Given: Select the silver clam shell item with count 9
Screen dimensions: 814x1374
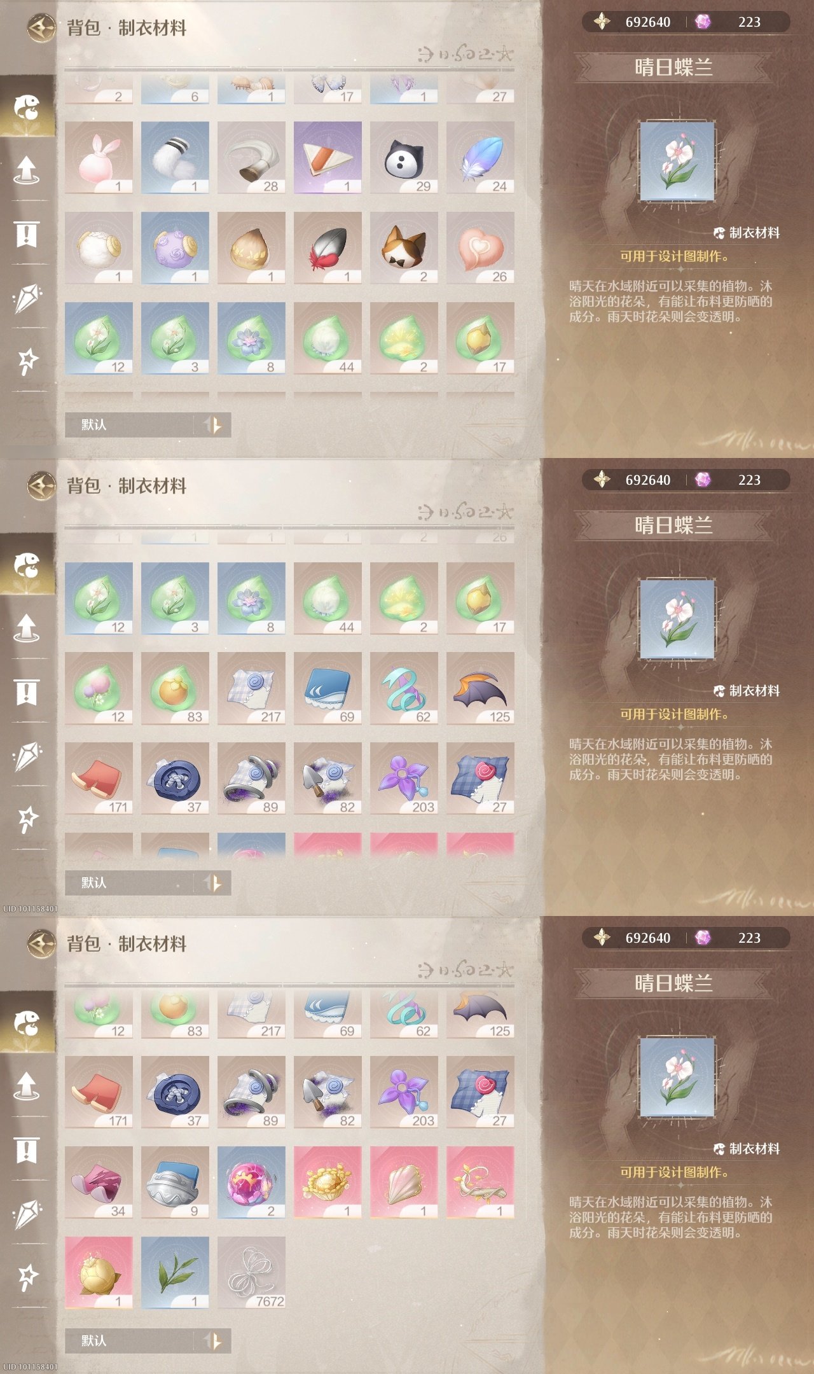Looking at the screenshot, I should coord(175,1182).
